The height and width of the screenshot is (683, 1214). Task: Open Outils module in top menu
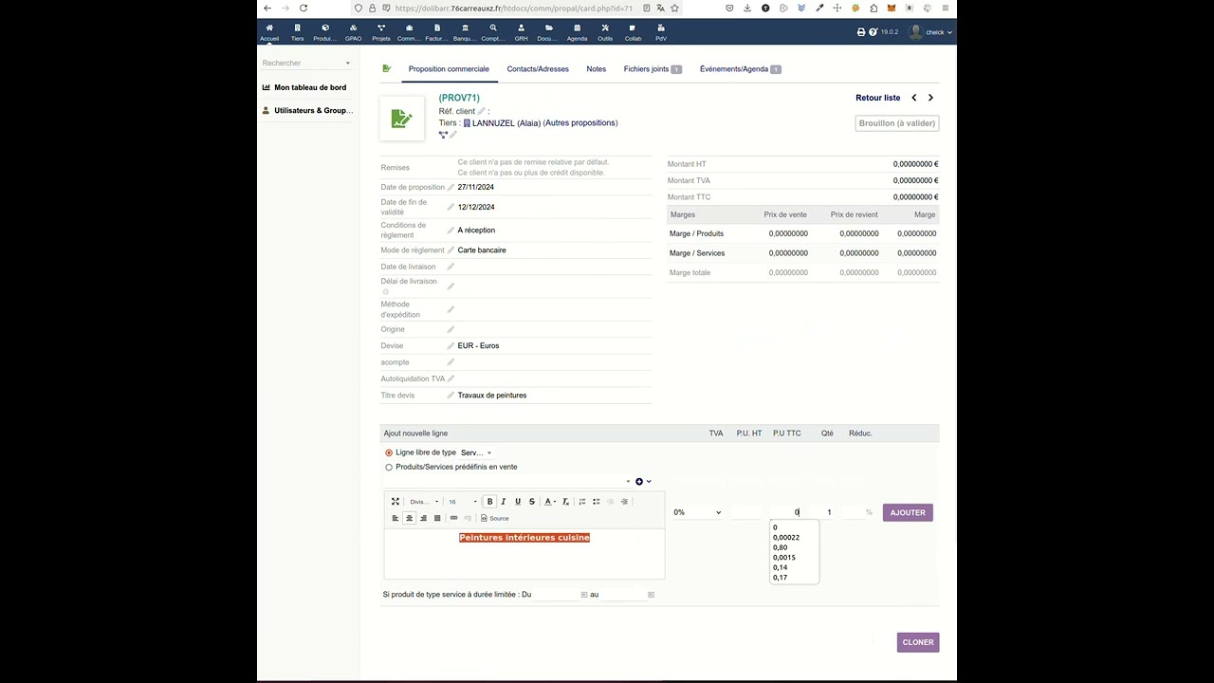point(605,32)
